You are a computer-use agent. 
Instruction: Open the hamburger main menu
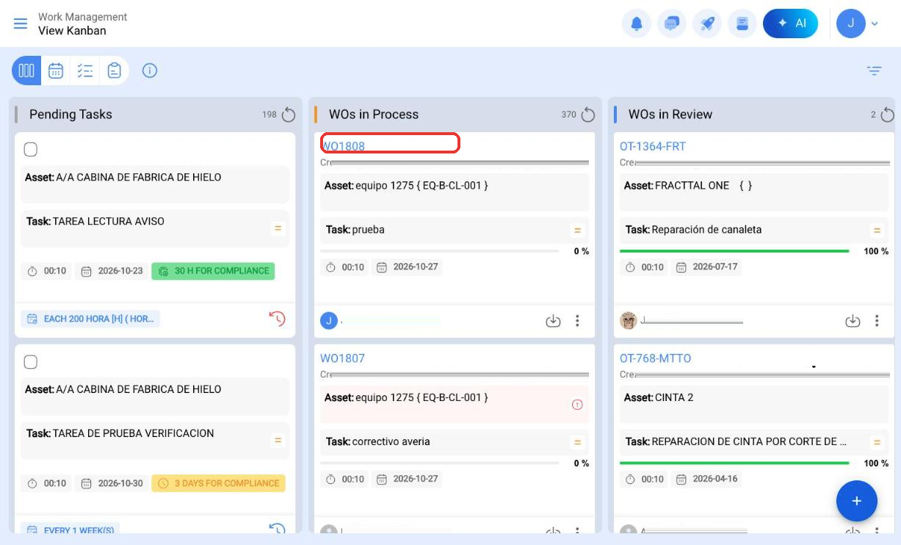[x=21, y=24]
